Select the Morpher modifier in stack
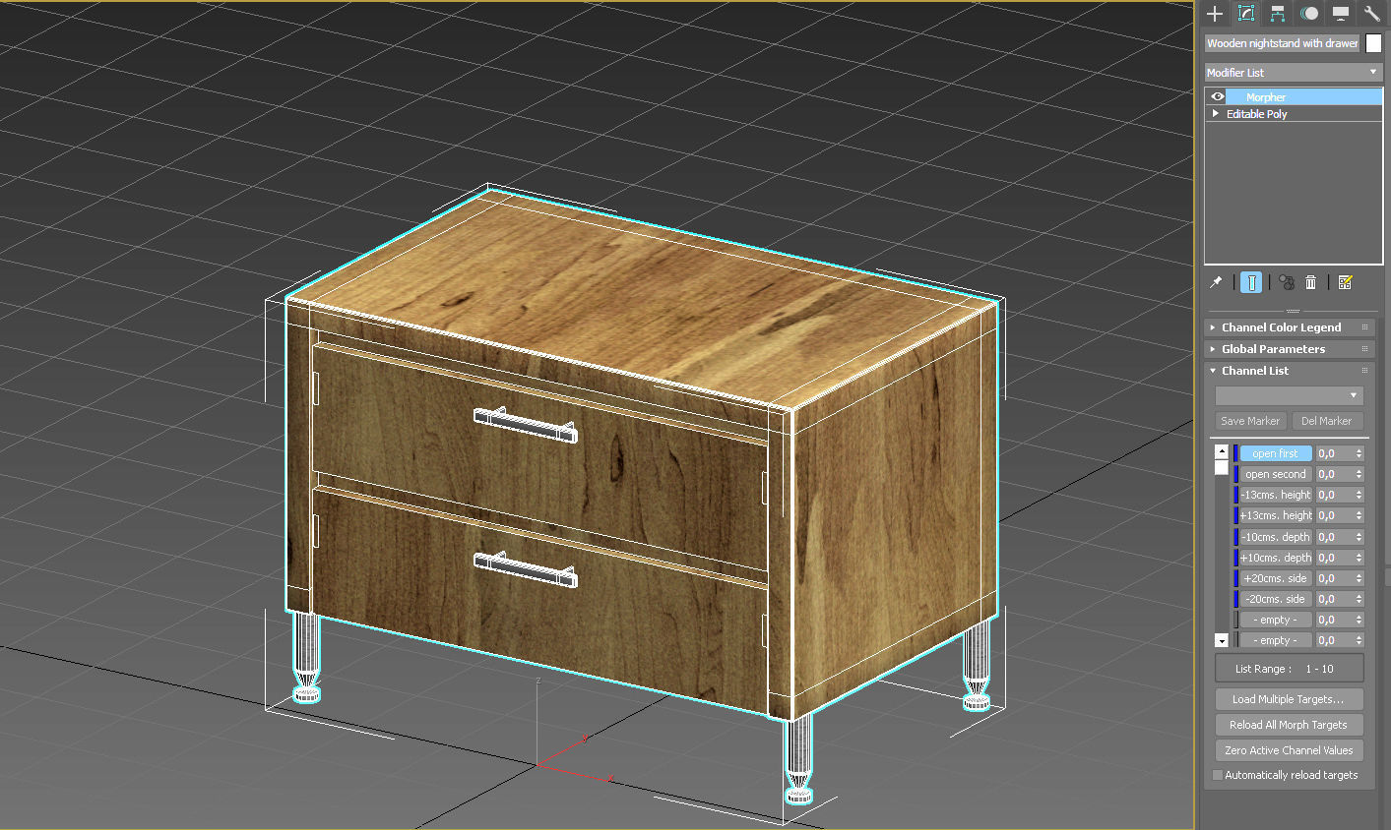Image resolution: width=1391 pixels, height=830 pixels. coord(1303,96)
